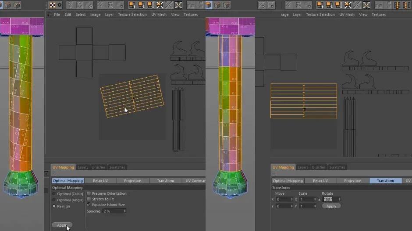Image resolution: width=412 pixels, height=231 pixels.
Task: Open the File menu
Action: [x=57, y=15]
